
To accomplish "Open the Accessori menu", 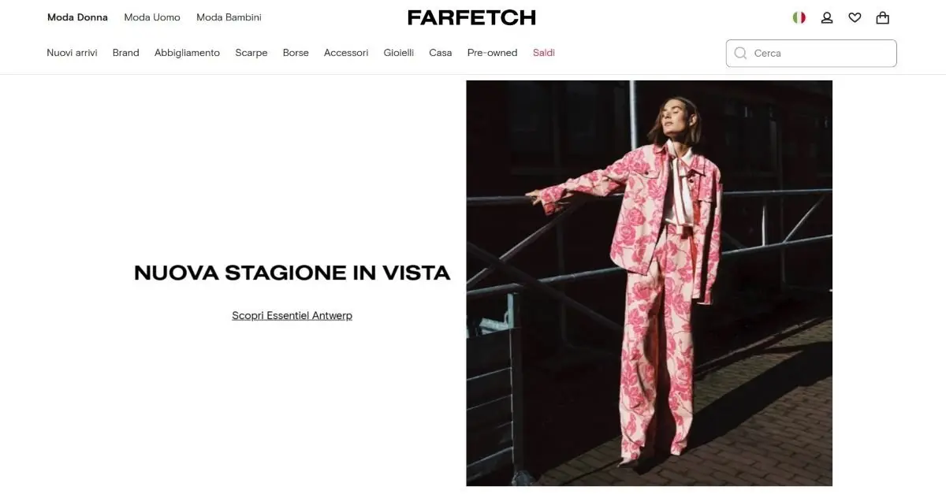I will point(346,53).
